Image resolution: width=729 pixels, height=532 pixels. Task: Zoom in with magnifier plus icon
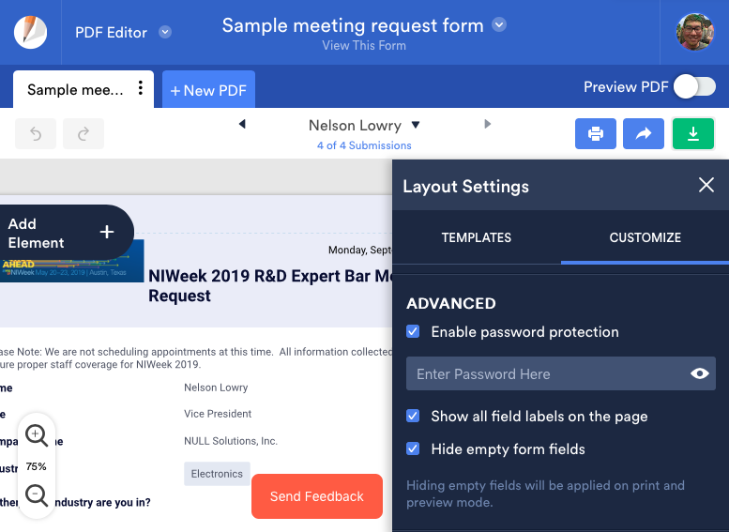coord(37,435)
